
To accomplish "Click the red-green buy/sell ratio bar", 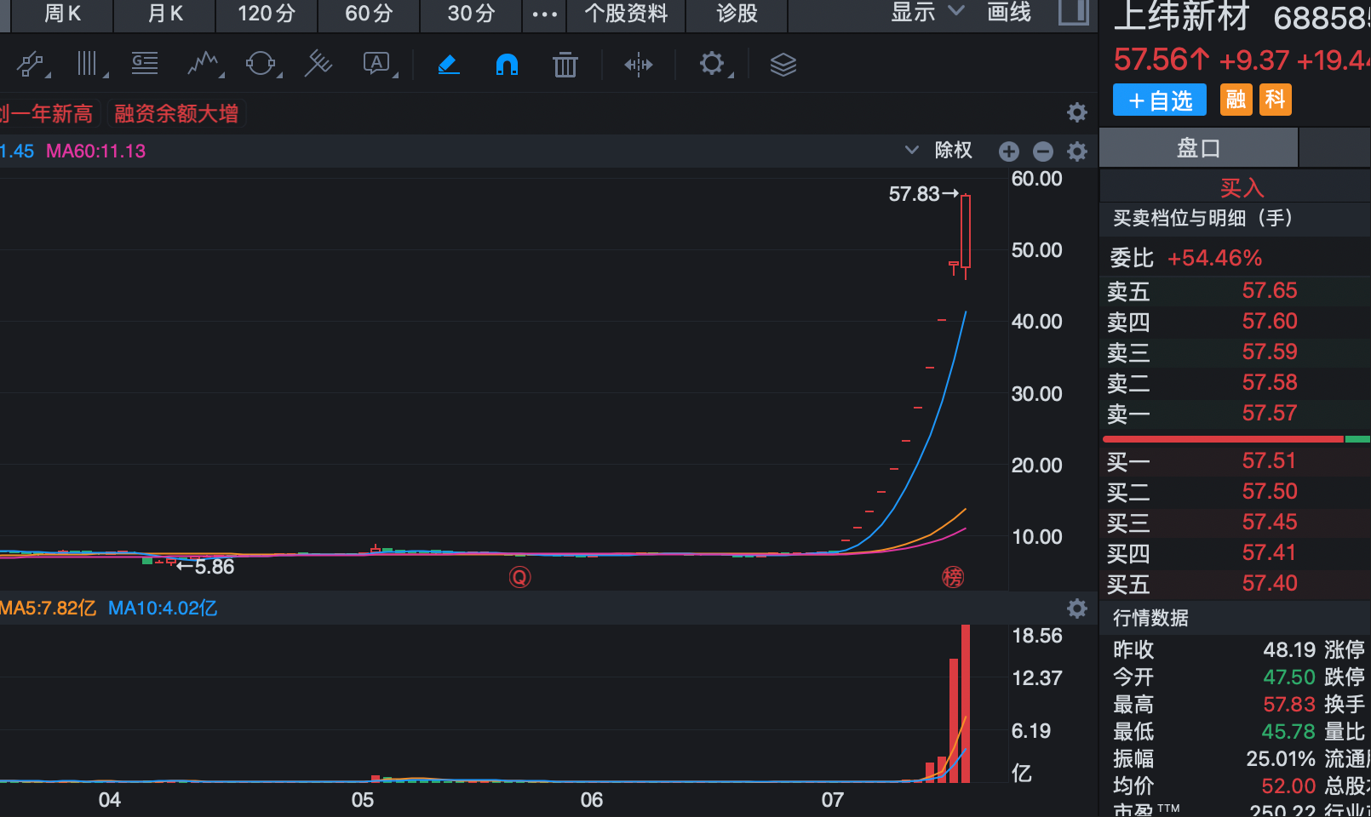I will click(x=1236, y=439).
